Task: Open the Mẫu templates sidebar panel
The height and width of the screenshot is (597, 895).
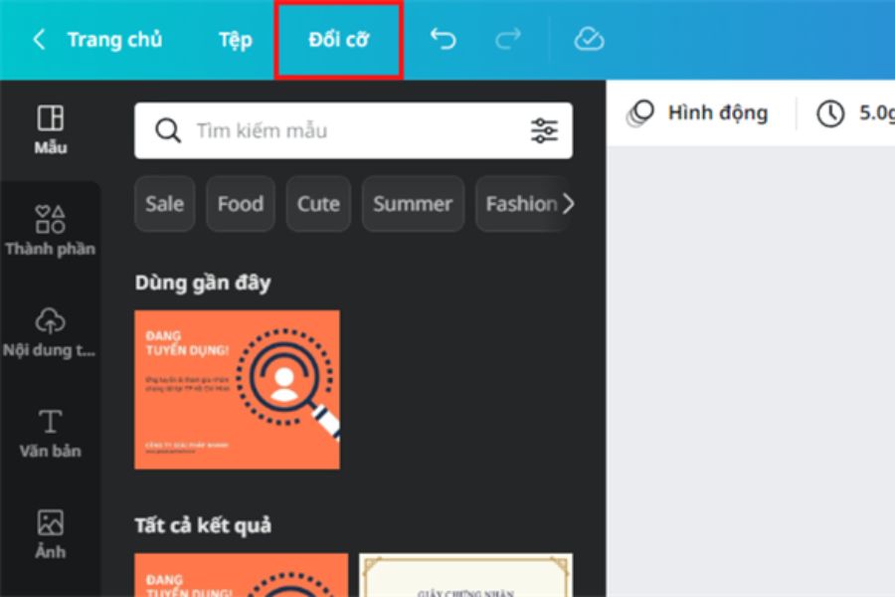Action: coord(50,130)
